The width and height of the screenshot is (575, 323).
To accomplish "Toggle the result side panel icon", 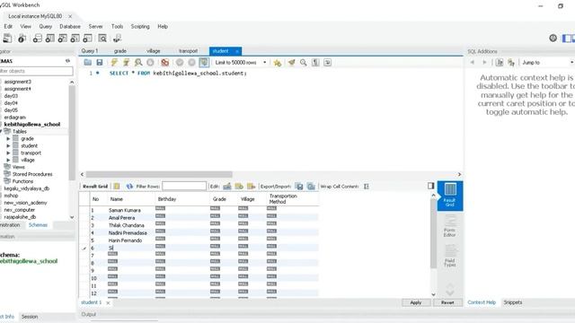I will pyautogui.click(x=431, y=186).
